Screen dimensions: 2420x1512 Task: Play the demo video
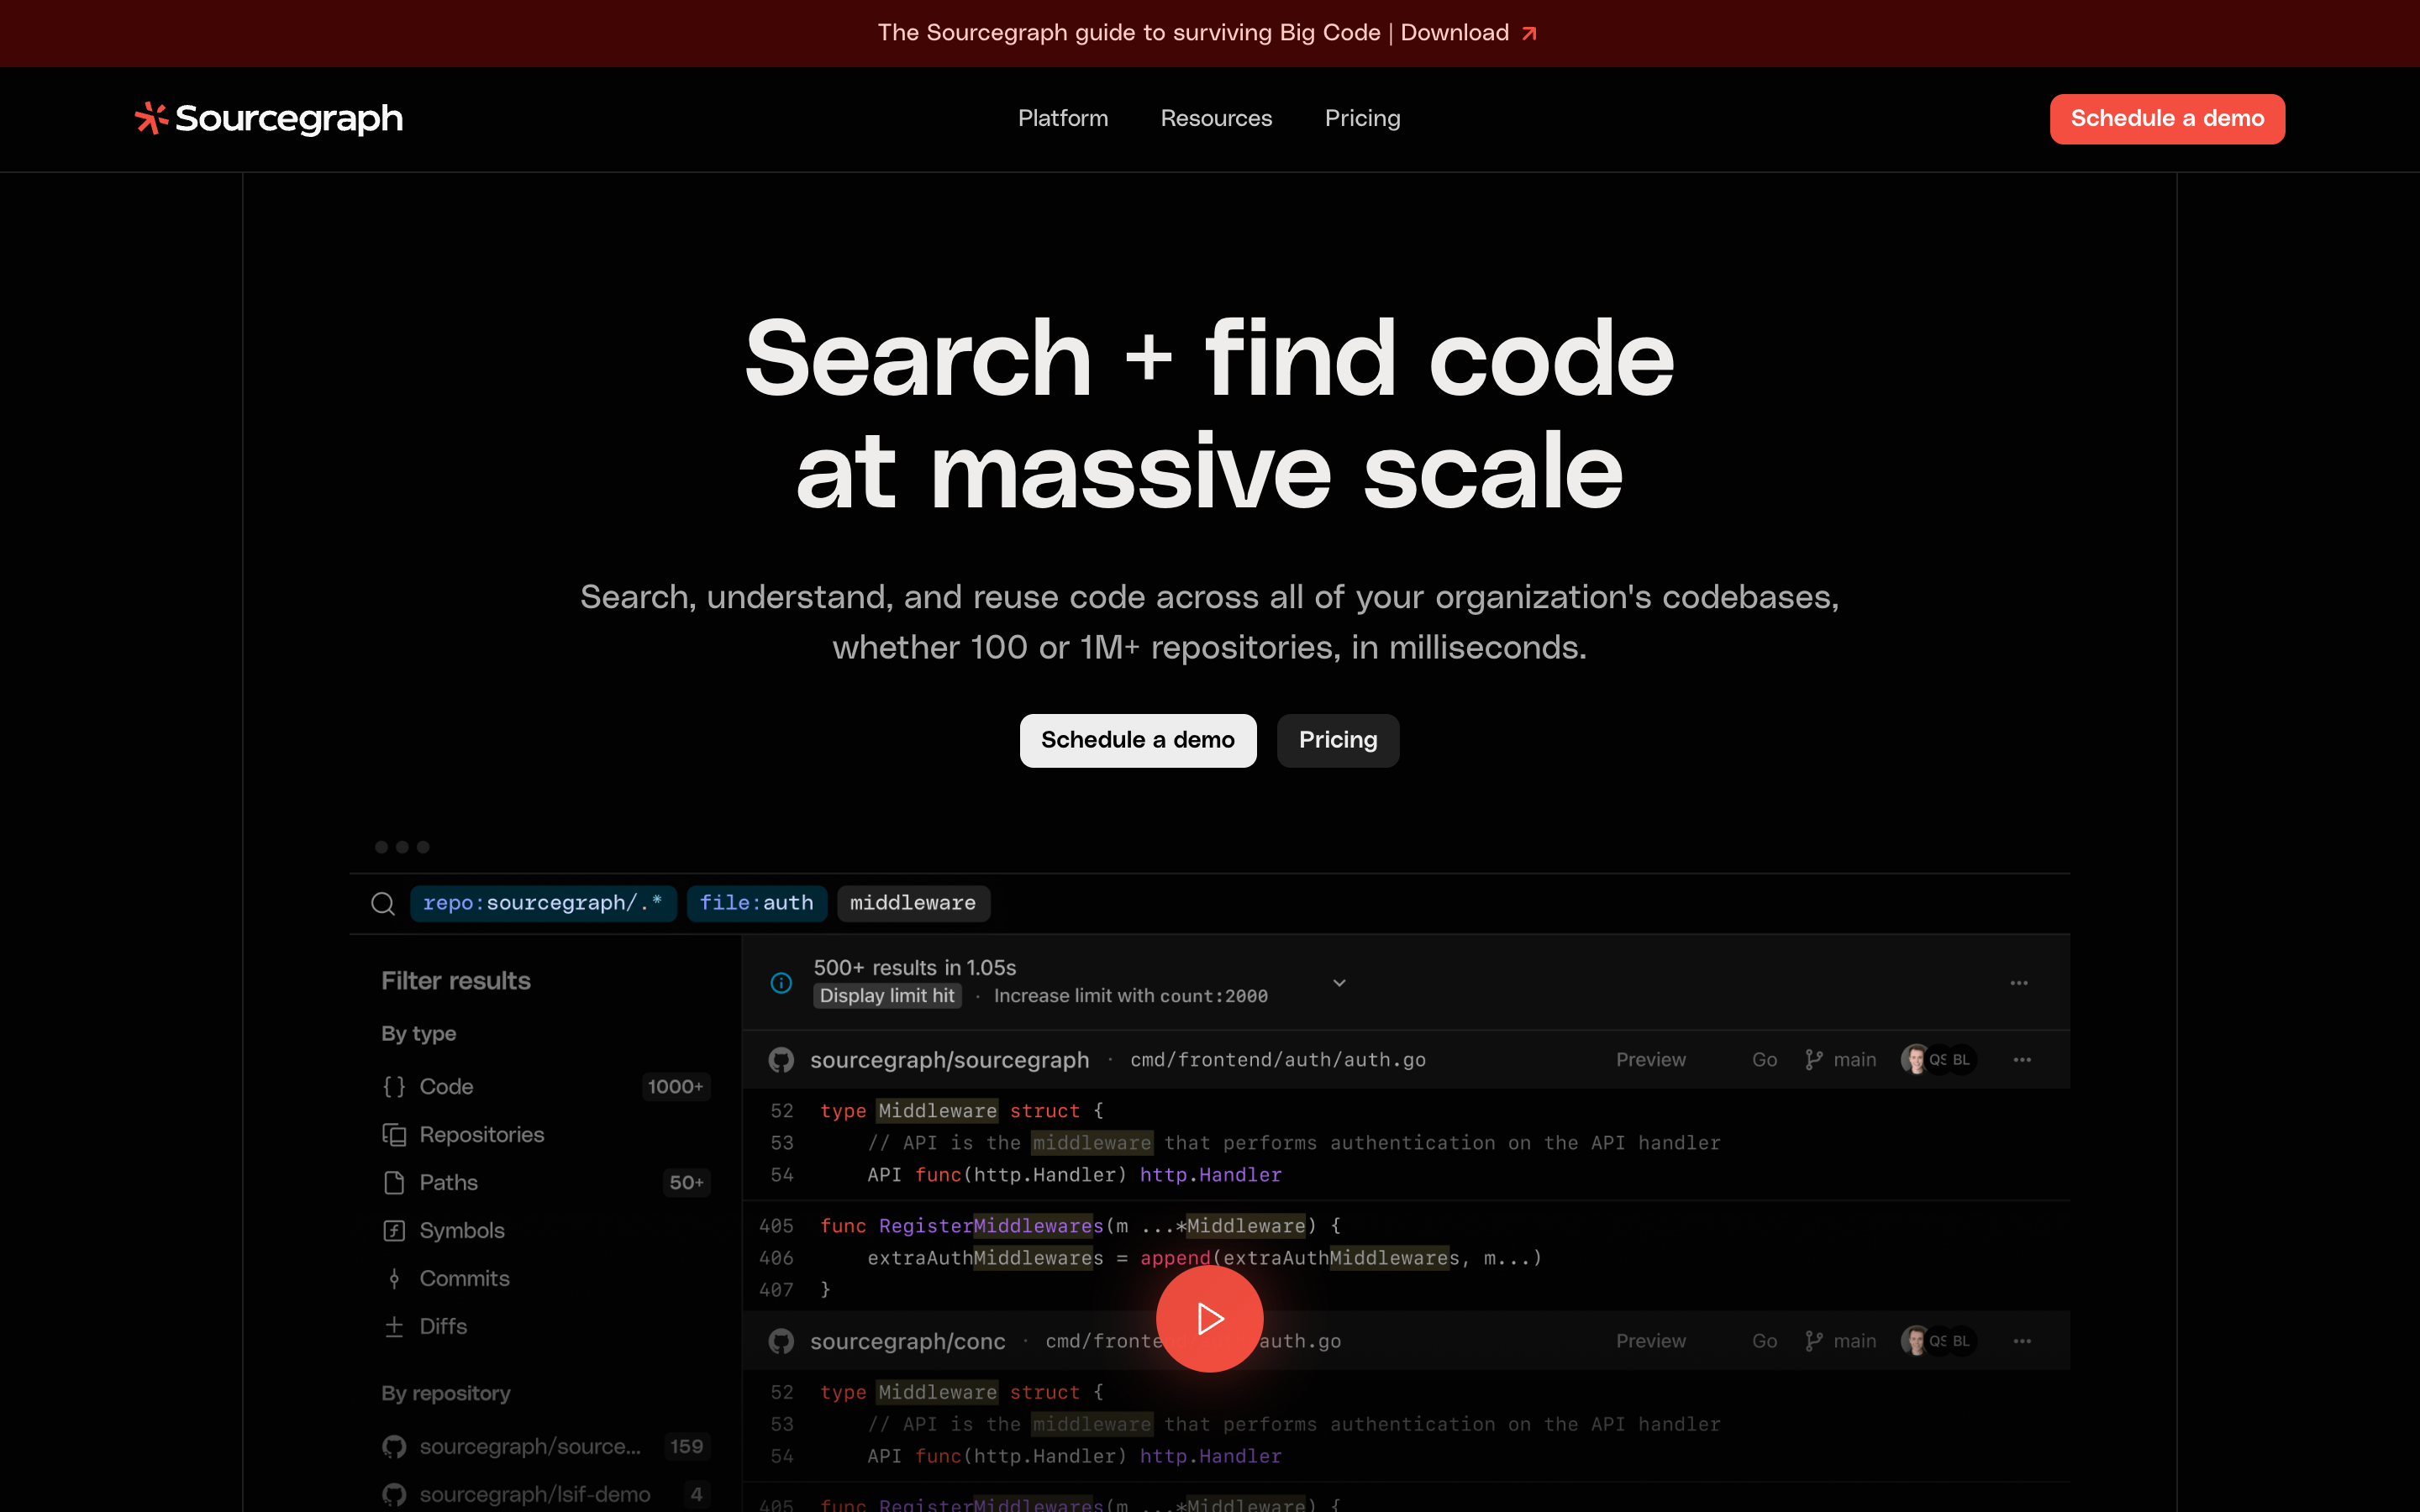(1210, 1319)
